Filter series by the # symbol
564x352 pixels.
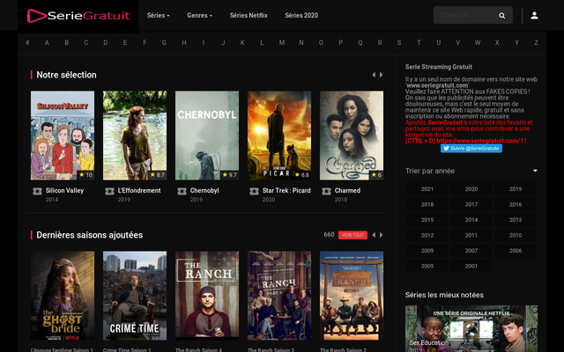pos(27,43)
